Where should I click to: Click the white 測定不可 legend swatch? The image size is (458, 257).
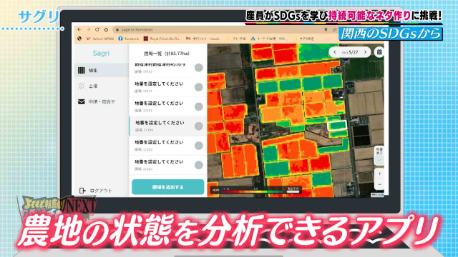tap(293, 192)
